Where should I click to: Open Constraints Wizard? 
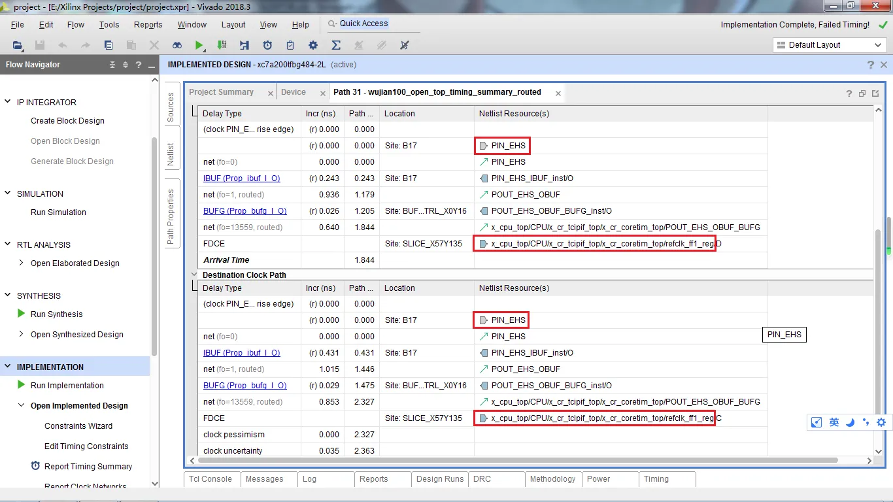pyautogui.click(x=78, y=426)
